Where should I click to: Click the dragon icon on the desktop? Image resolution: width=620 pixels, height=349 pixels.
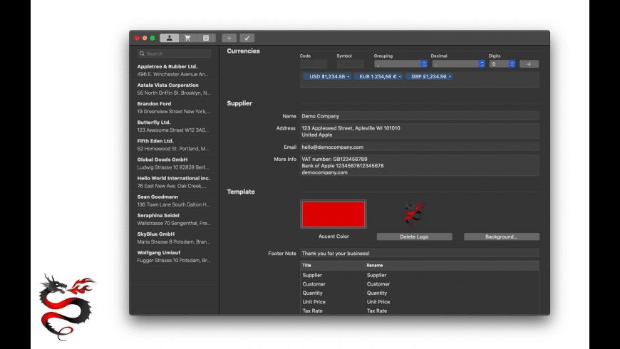[66, 306]
